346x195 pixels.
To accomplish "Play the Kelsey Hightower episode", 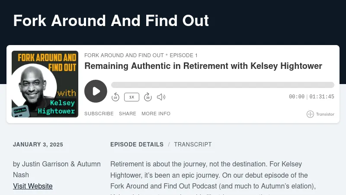I will (x=96, y=91).
